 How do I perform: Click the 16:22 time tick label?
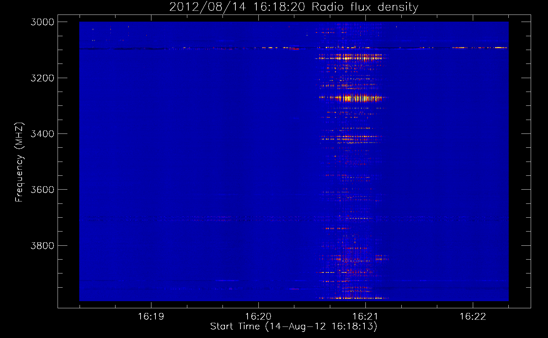click(x=472, y=316)
